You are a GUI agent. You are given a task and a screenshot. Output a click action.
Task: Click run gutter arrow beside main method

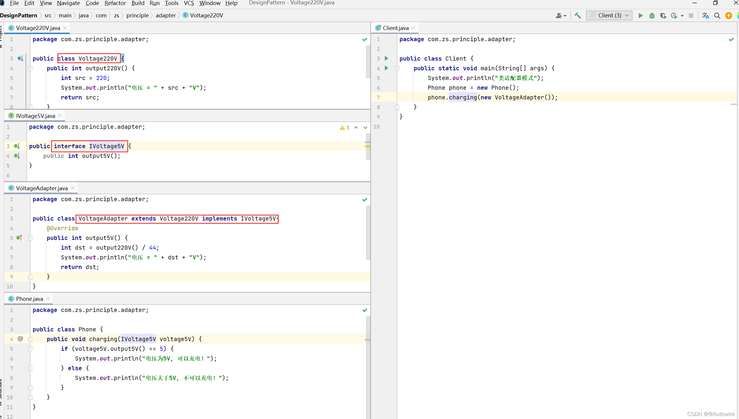coord(387,68)
